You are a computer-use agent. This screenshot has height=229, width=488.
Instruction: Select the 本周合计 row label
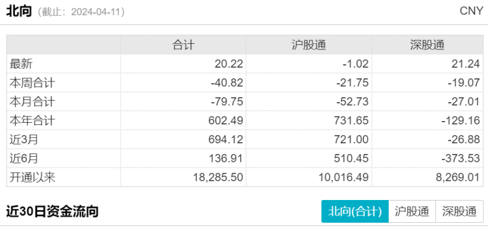click(32, 83)
